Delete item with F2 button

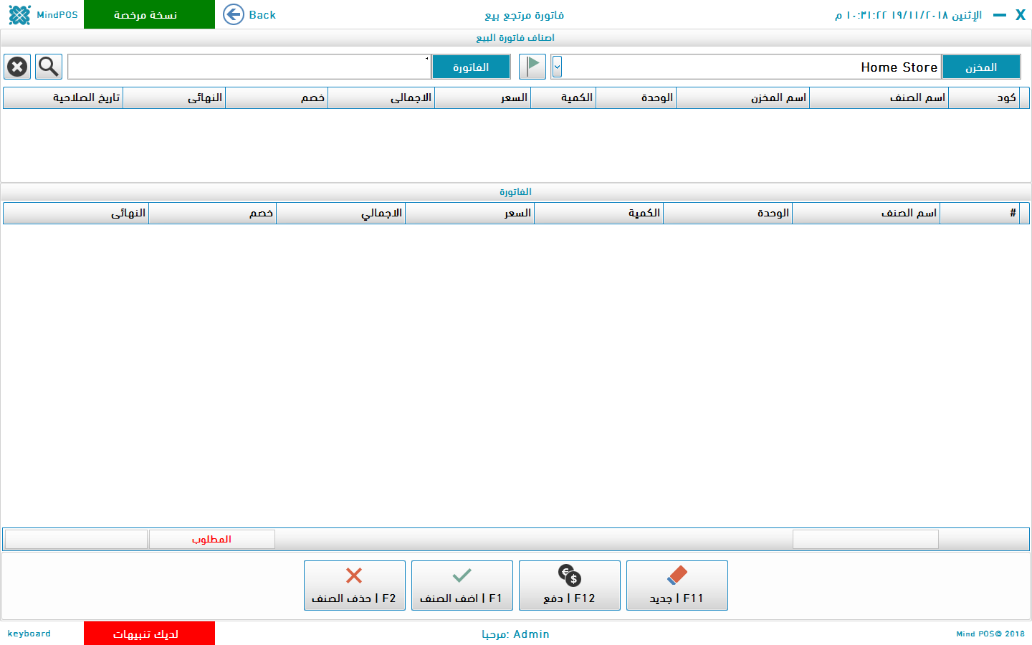pos(354,586)
